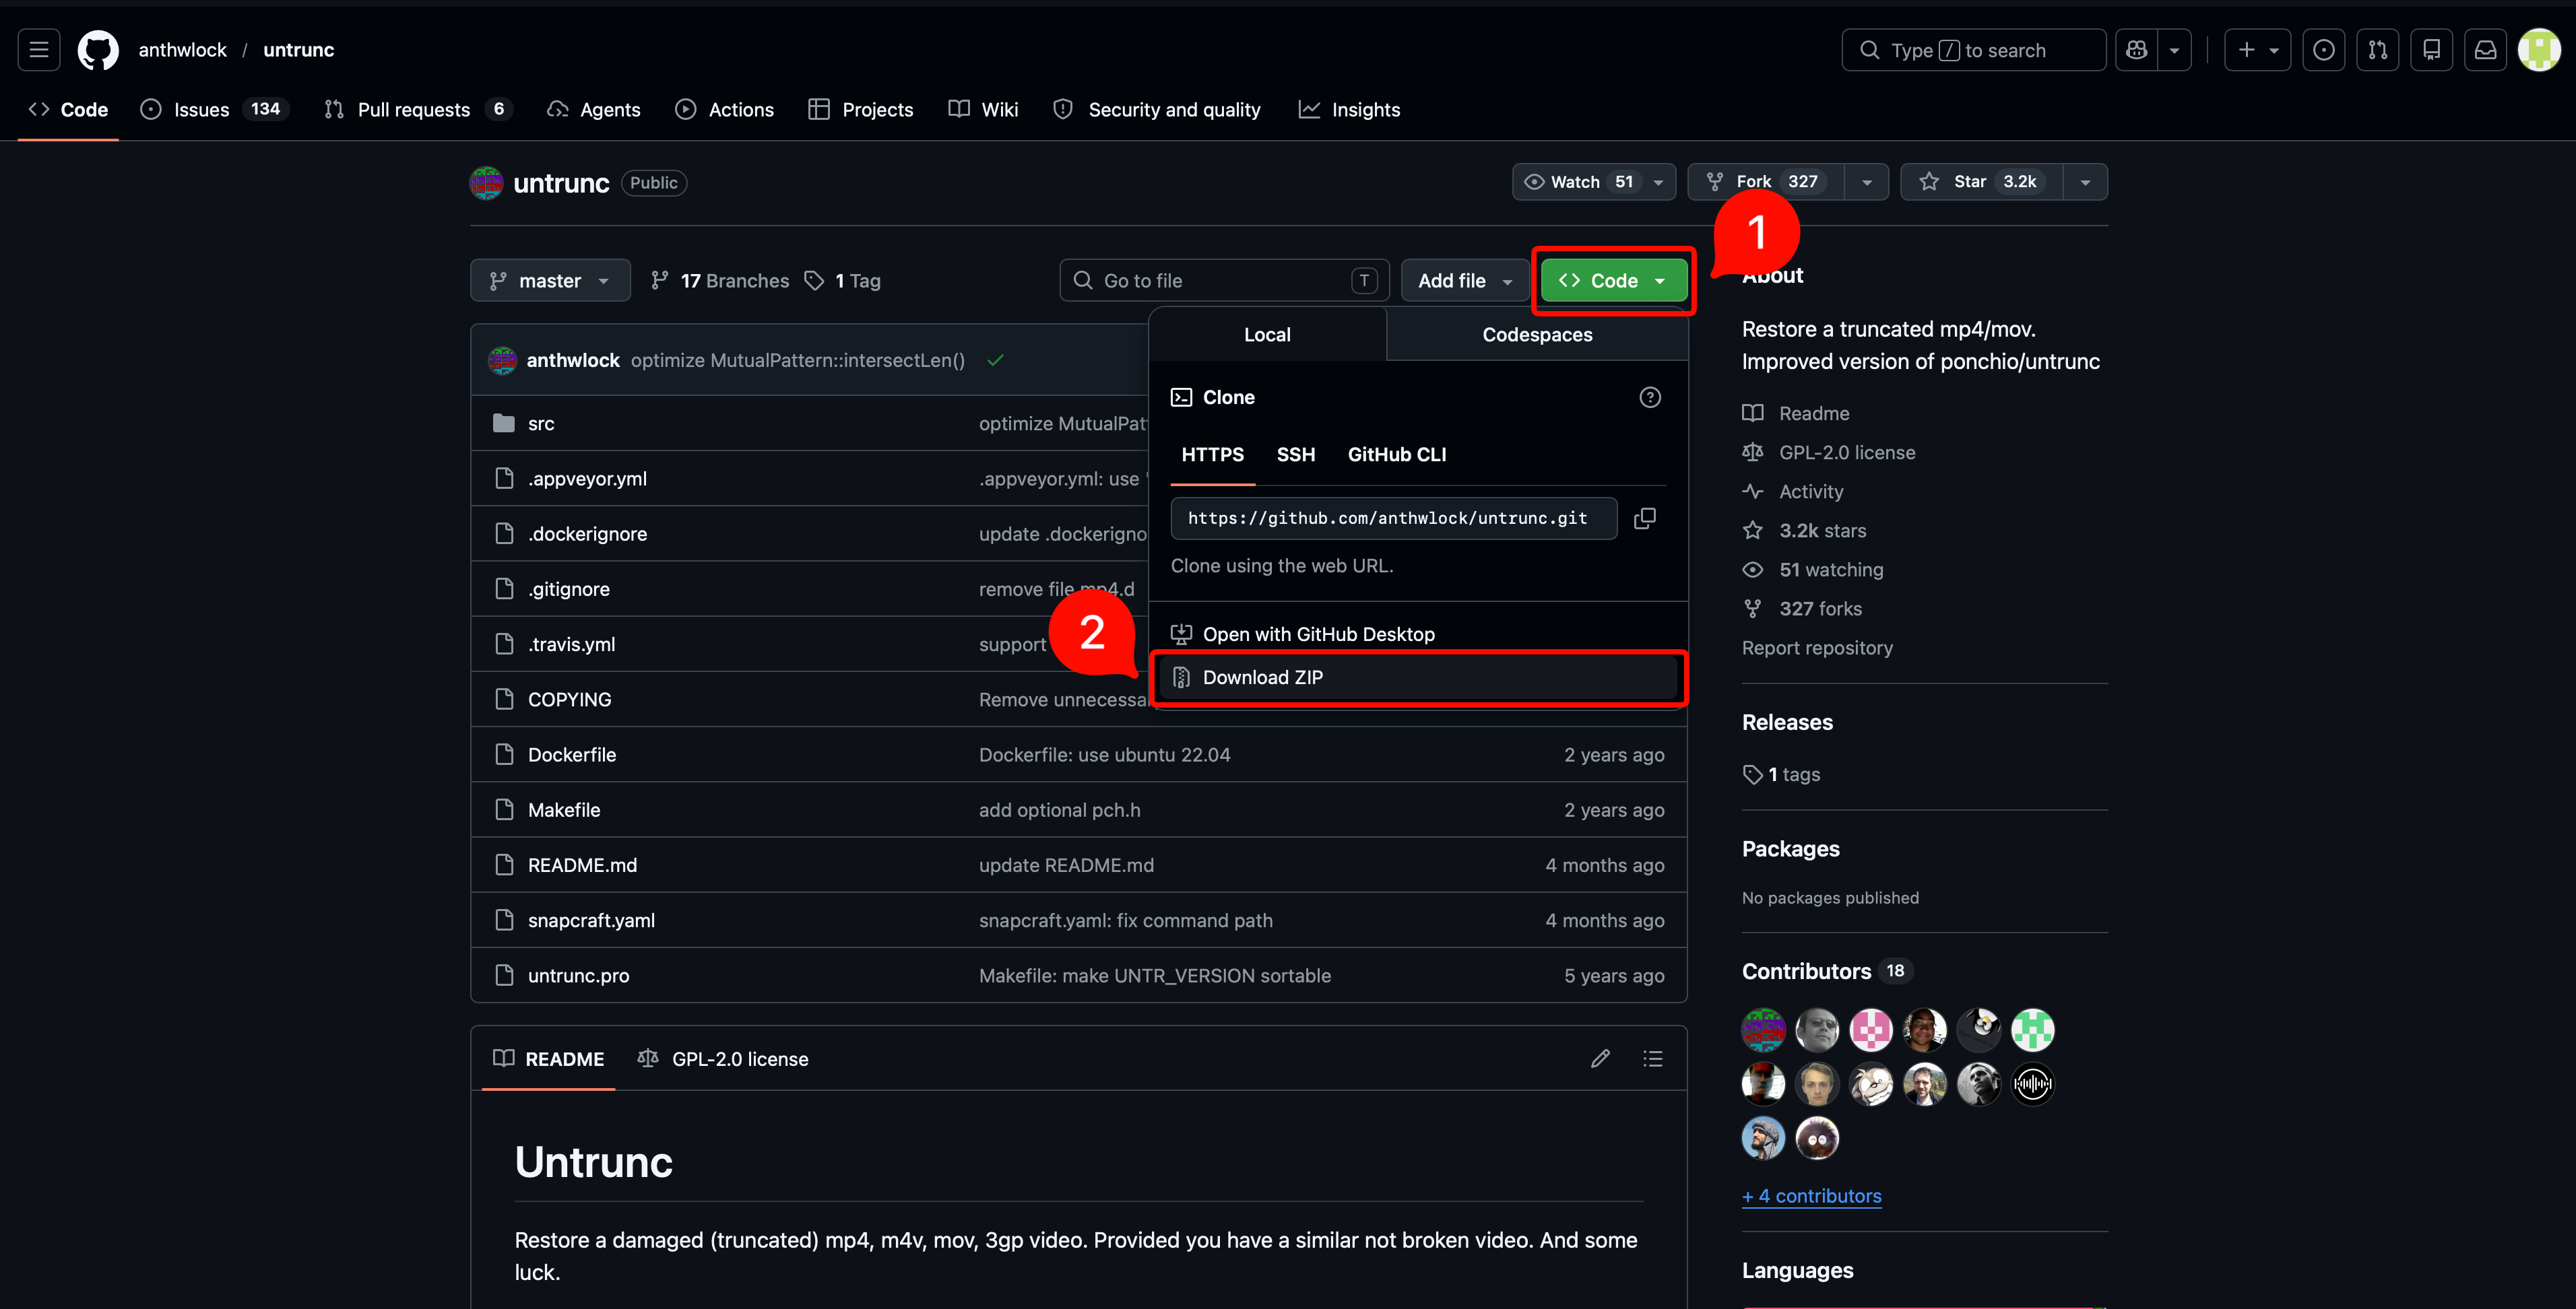Expand Watch notification options arrow
Image resolution: width=2576 pixels, height=1309 pixels.
(1659, 182)
